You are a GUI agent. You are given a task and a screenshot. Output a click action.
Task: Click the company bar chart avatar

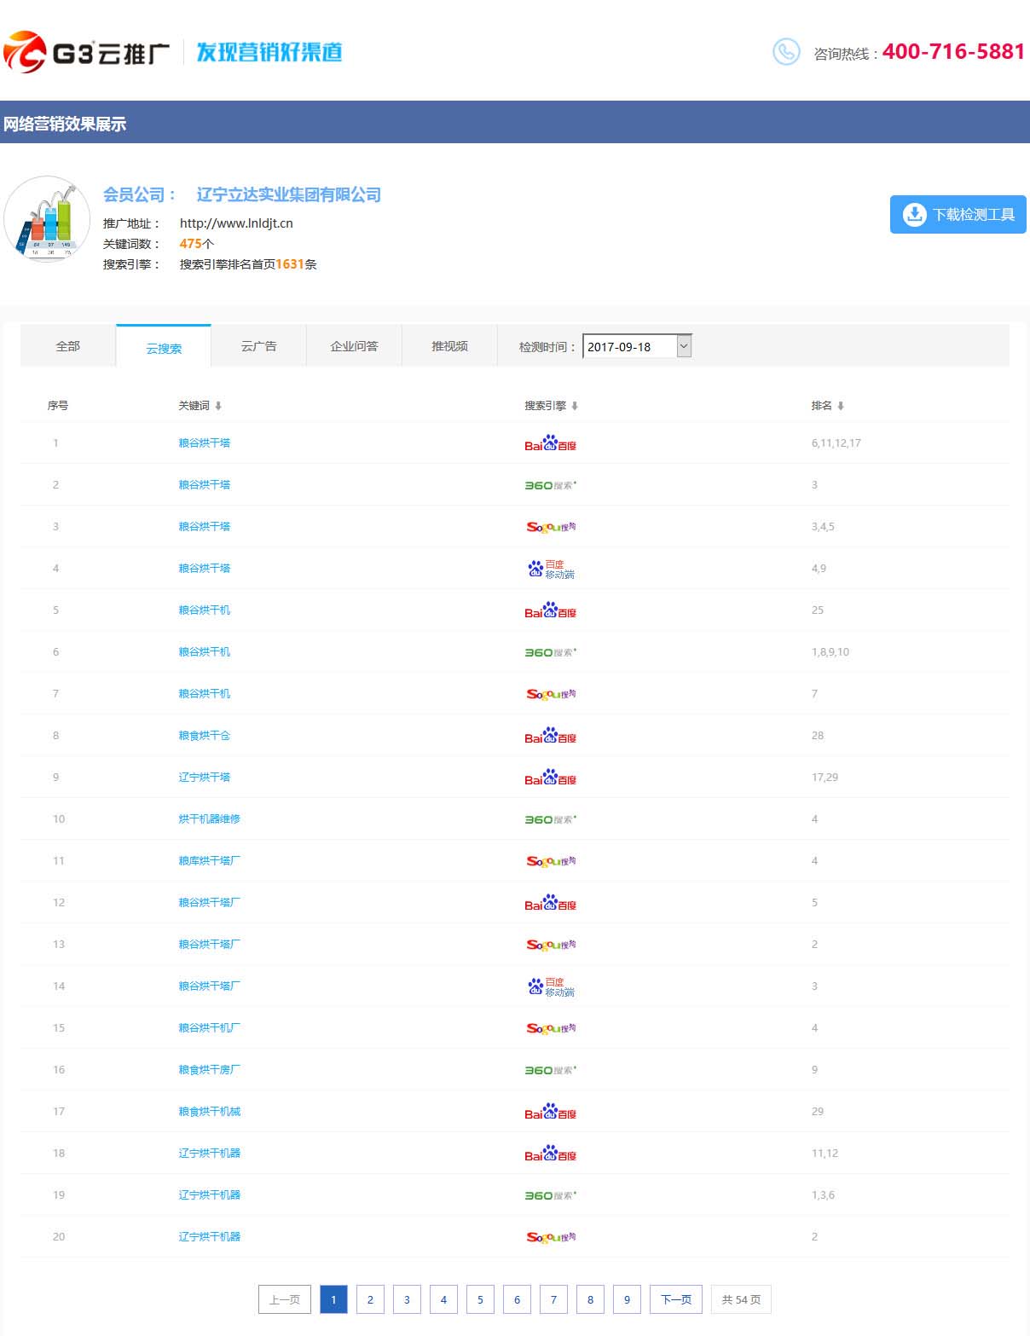tap(47, 219)
